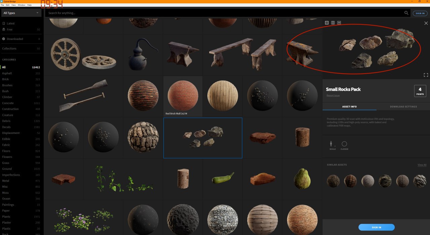This screenshot has height=235, width=430.
Task: Close the Small Rocks Pack details panel
Action: coord(426,23)
